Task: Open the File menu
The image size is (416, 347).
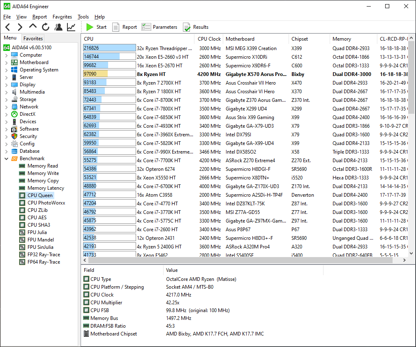Action: point(7,17)
